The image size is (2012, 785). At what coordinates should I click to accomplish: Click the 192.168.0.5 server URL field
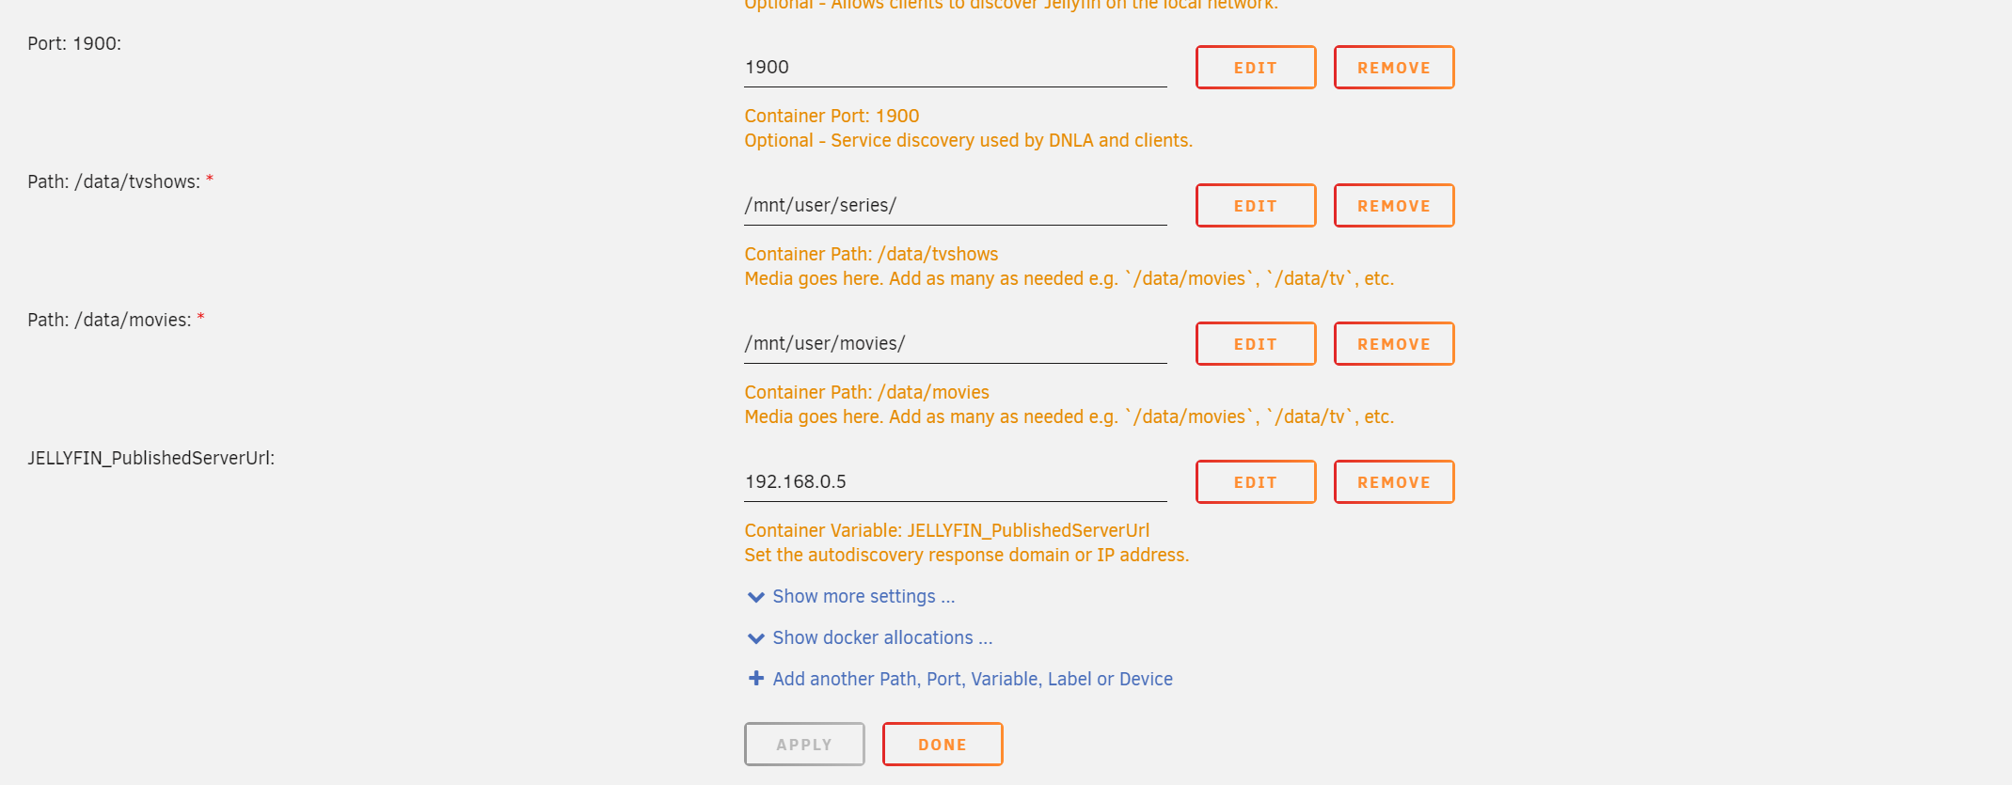955,482
